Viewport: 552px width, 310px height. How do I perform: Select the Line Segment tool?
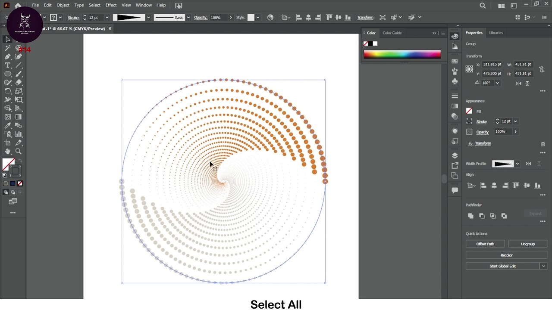click(x=19, y=65)
